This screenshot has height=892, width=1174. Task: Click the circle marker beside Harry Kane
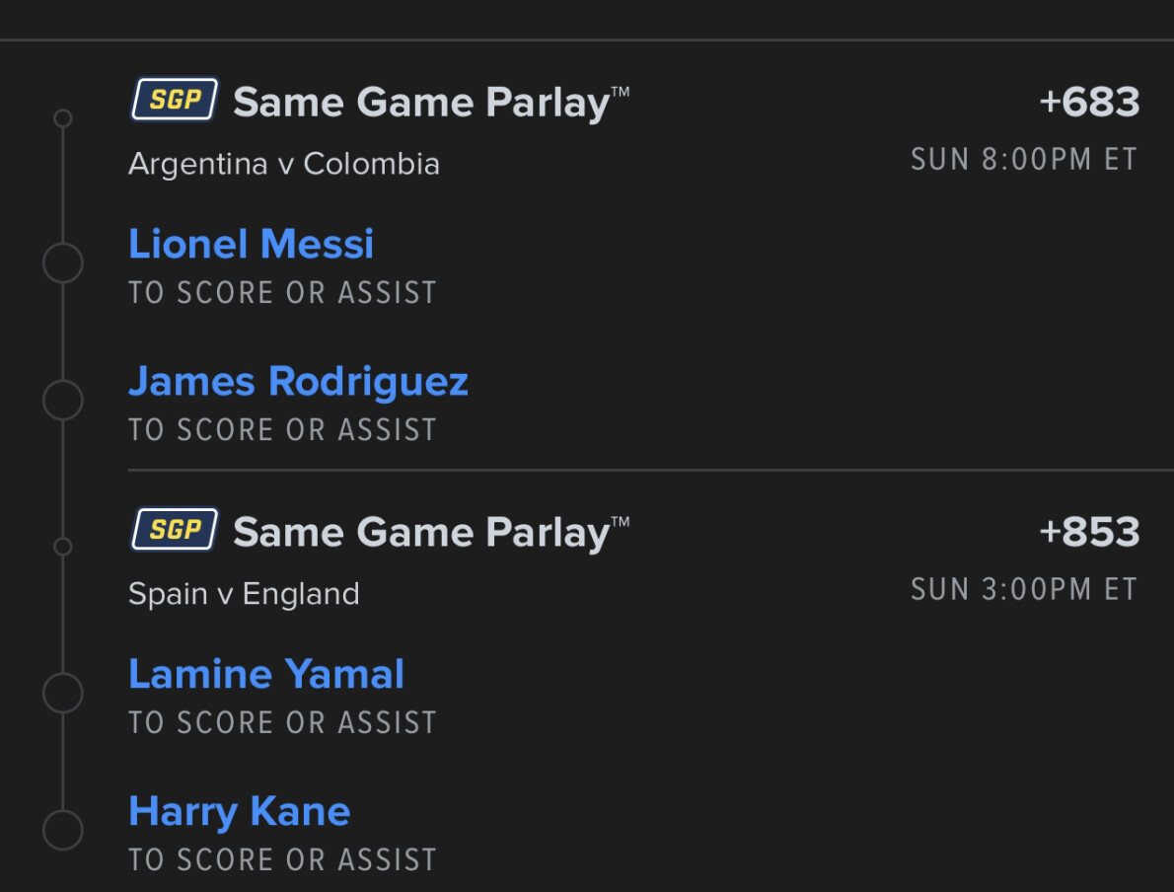62,830
